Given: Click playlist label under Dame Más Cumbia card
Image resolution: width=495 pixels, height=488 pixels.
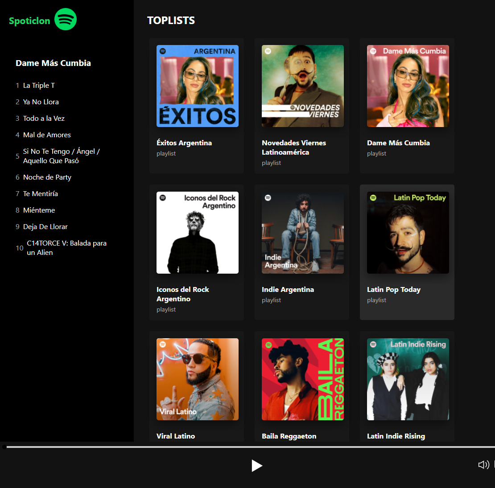Looking at the screenshot, I should coord(376,154).
